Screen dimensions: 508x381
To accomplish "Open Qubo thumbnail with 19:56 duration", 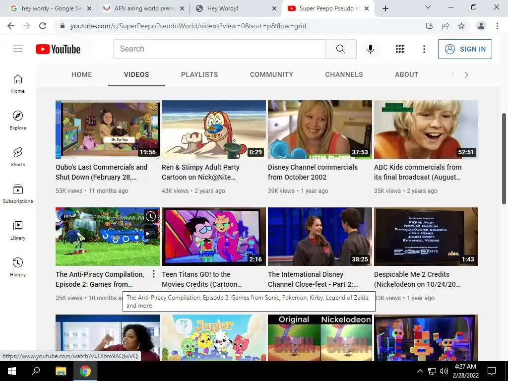I will 108,129.
